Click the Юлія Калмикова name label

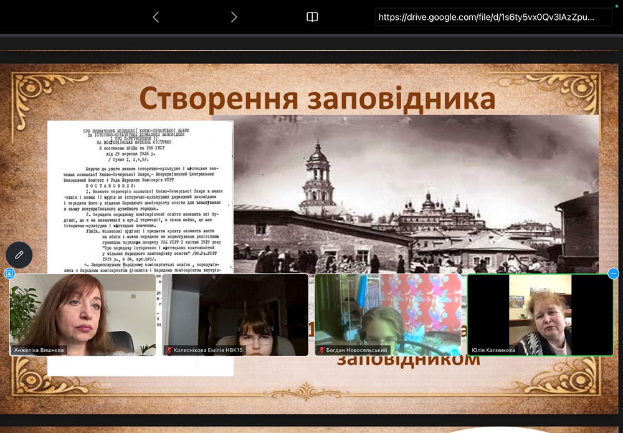coord(496,350)
